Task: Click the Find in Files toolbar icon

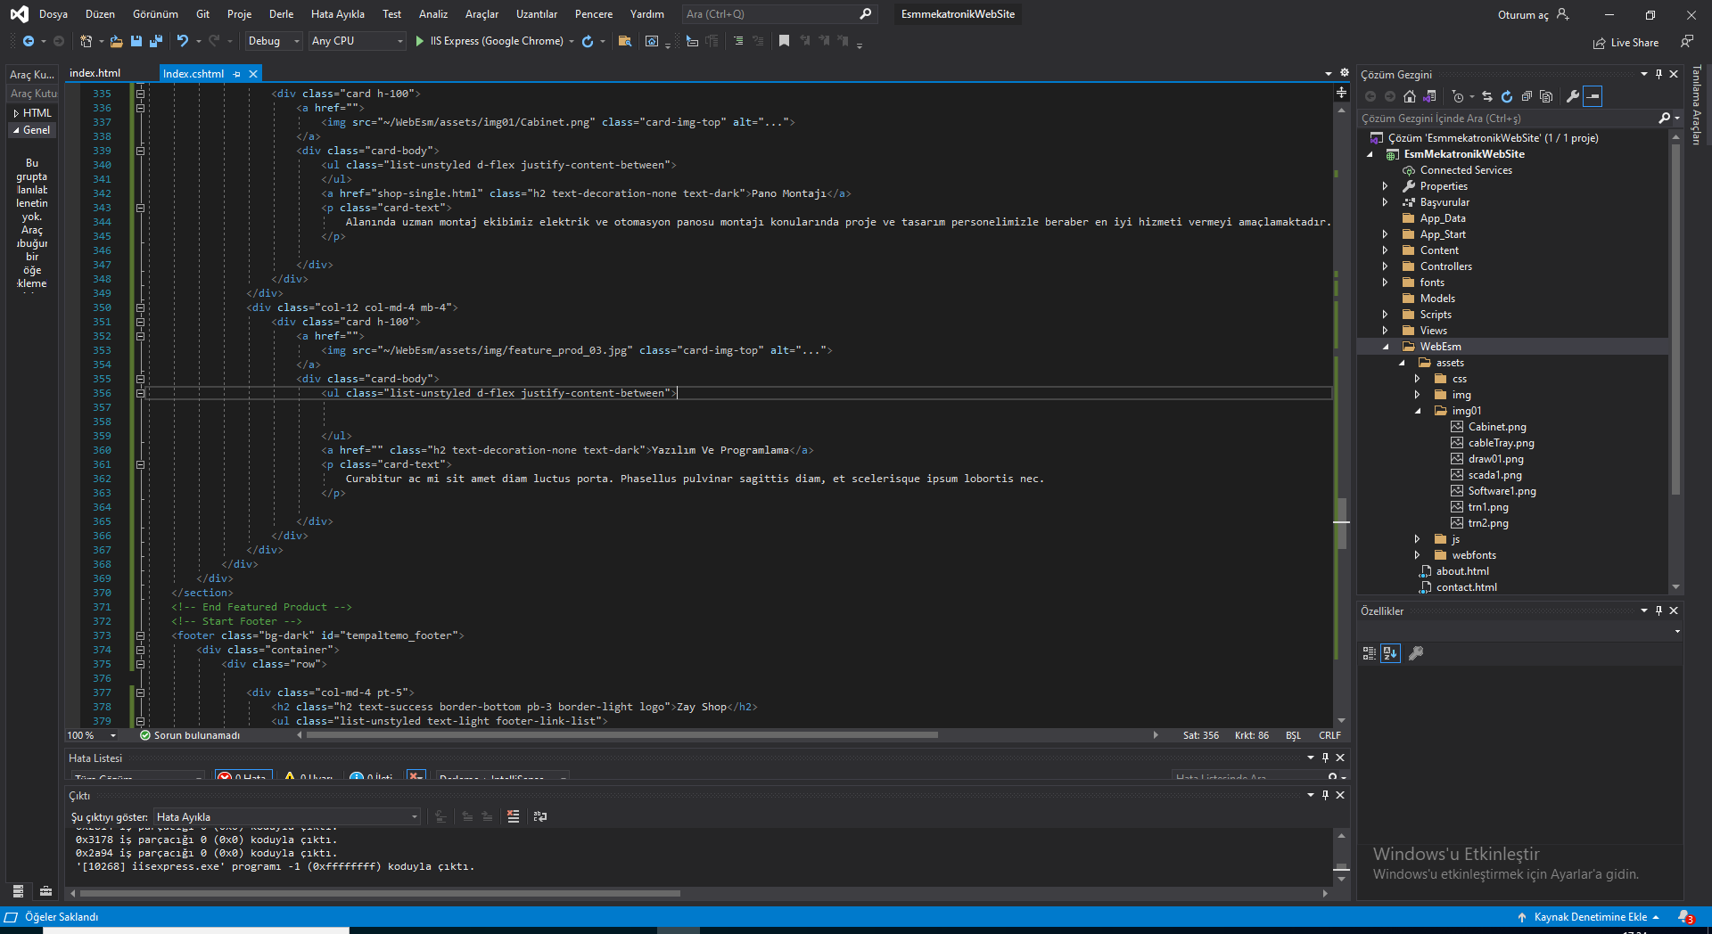Action: pos(625,41)
